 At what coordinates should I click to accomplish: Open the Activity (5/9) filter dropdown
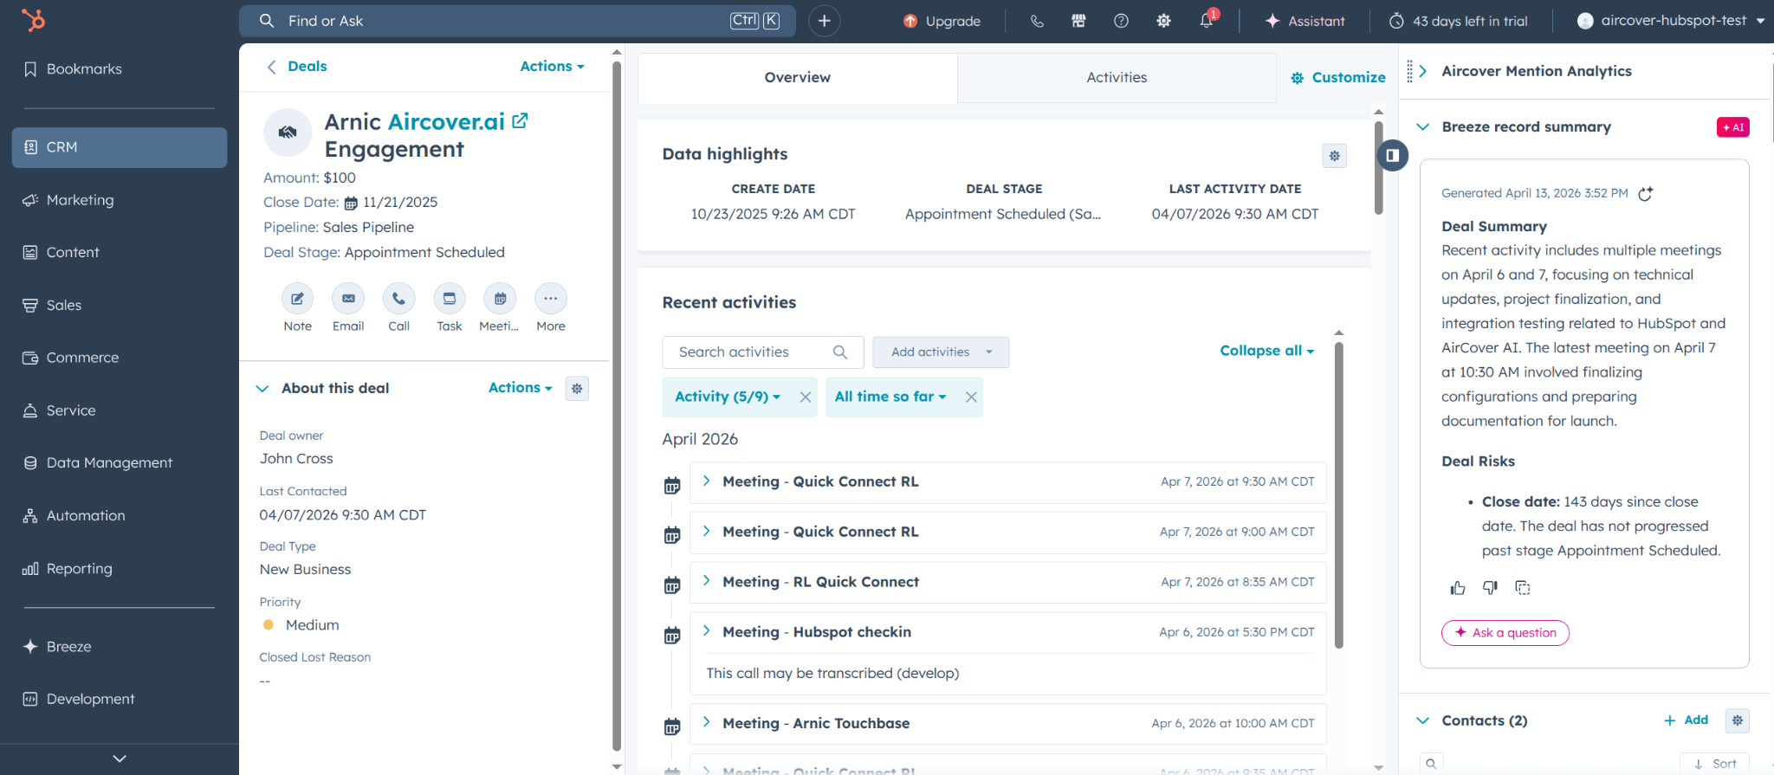coord(728,397)
